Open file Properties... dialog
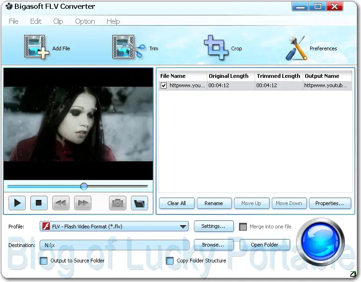 pyautogui.click(x=330, y=203)
